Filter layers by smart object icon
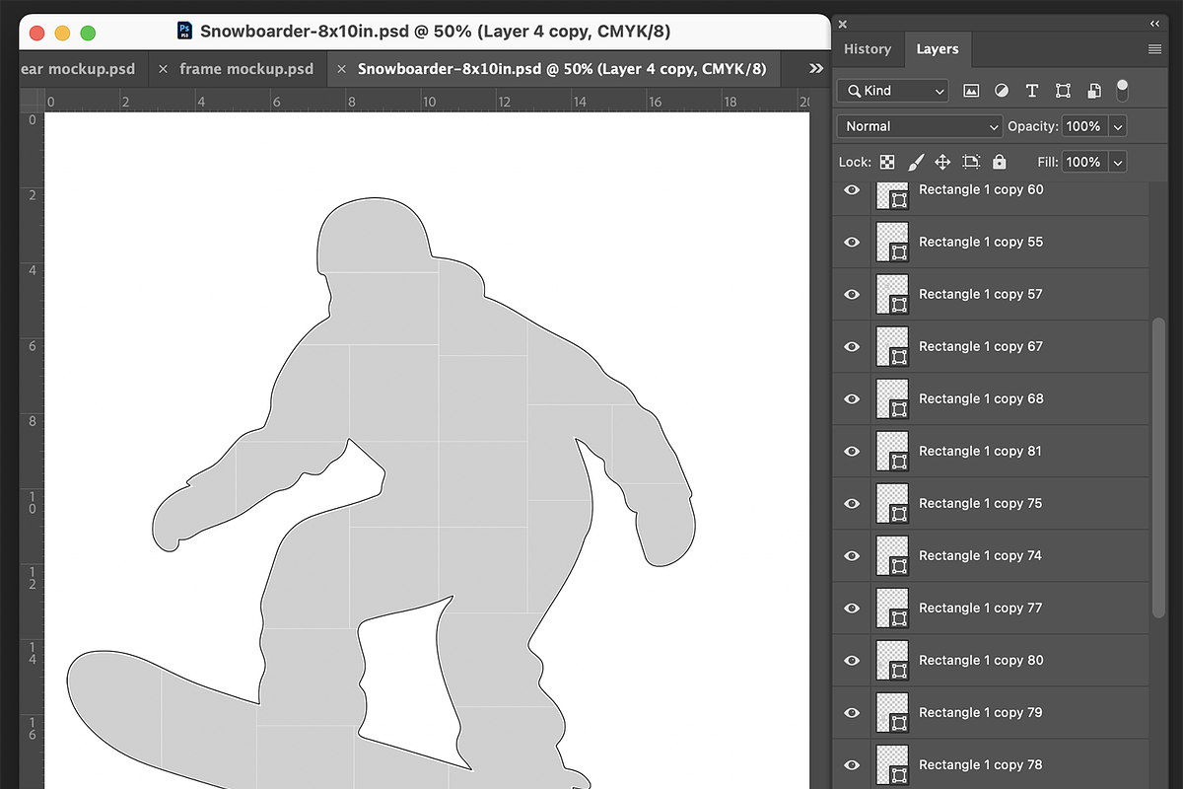This screenshot has height=789, width=1183. click(1094, 91)
